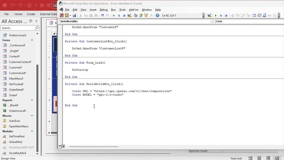Screen dimensions: 284x160
Task: Click the blue Help question mark icon
Action: (158, 16)
